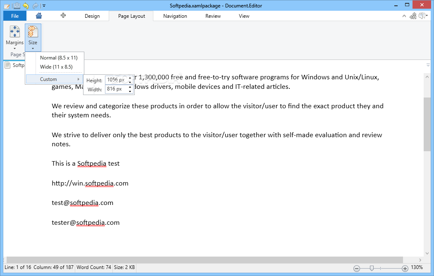Click the Width value field
This screenshot has height=276, width=434.
(116, 89)
